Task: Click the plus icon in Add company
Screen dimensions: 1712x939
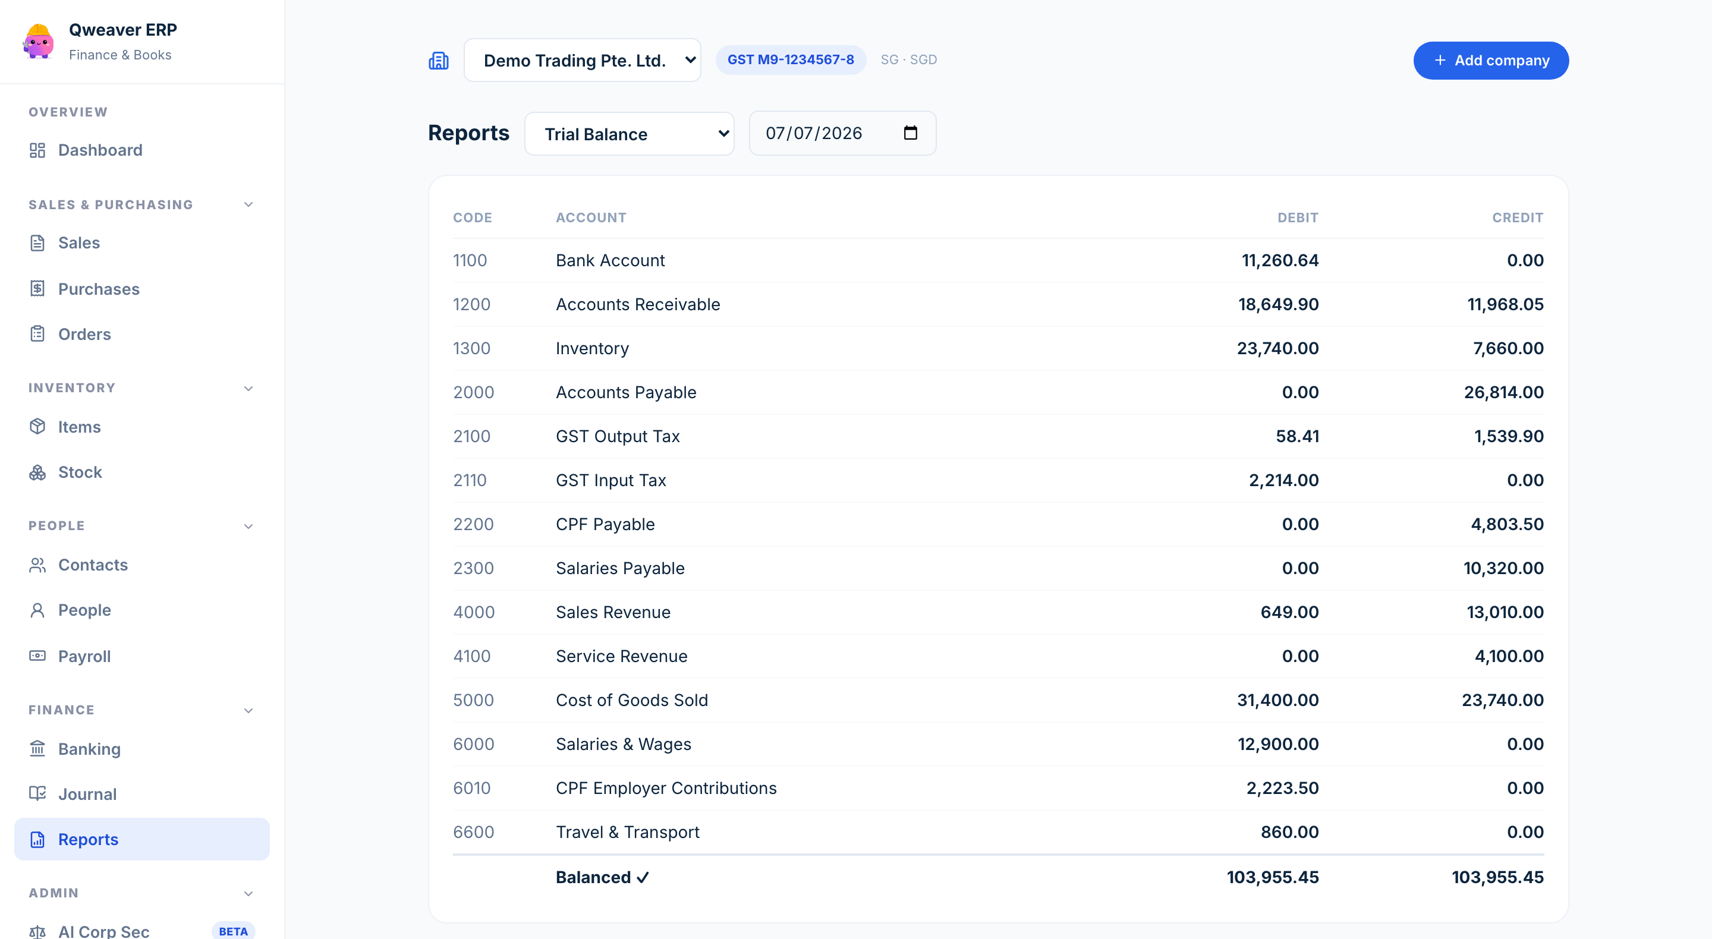Action: click(x=1440, y=61)
